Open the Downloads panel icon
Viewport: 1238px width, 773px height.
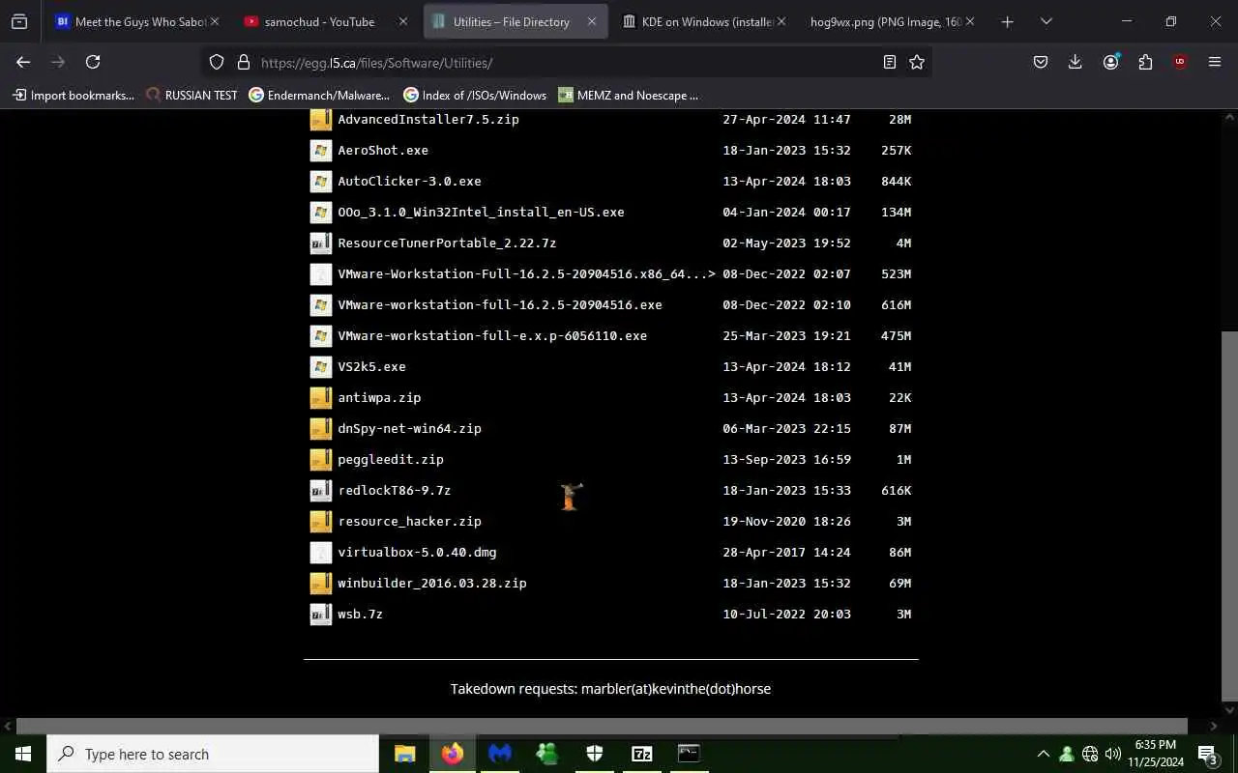point(1075,62)
